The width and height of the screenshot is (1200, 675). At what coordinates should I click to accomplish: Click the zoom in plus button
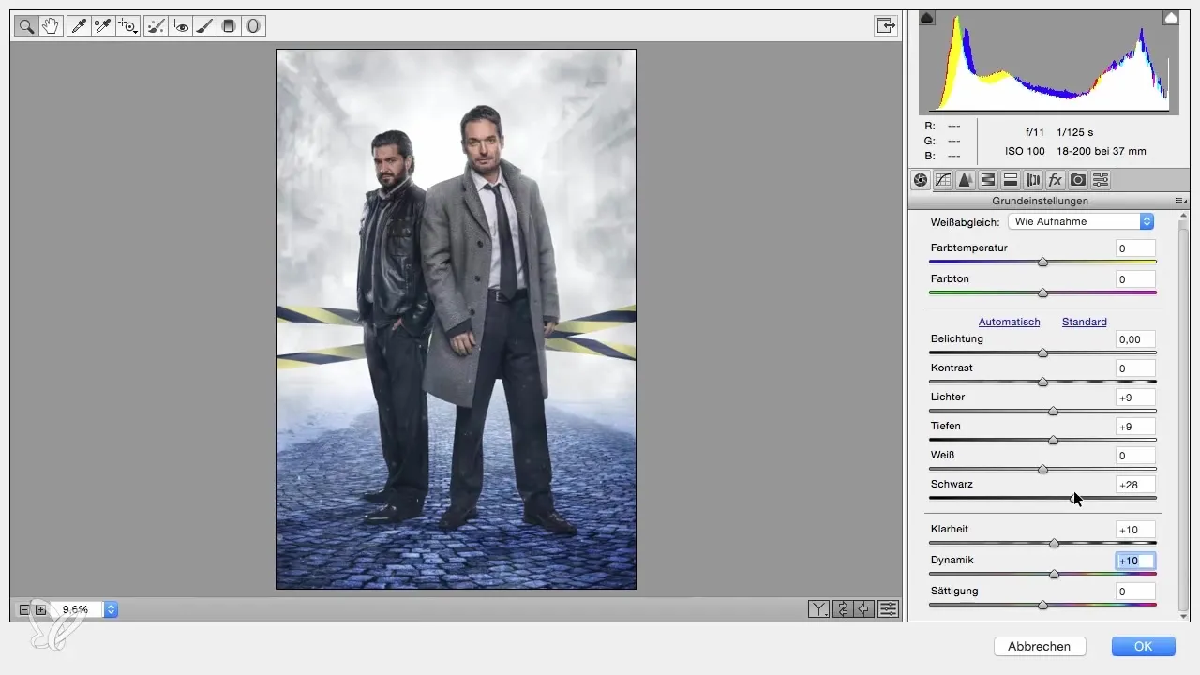(40, 609)
